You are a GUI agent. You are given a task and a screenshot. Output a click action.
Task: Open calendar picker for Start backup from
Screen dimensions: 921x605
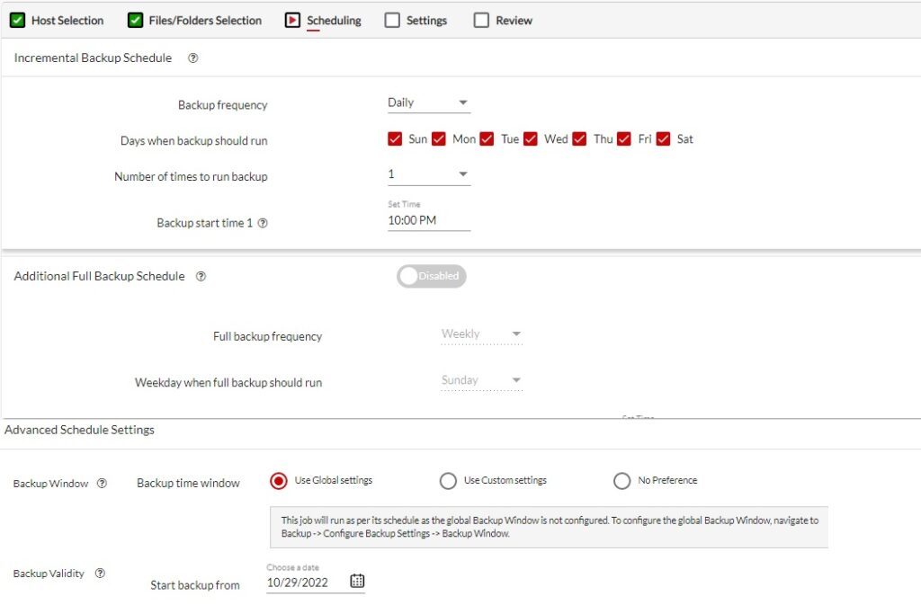coord(357,581)
